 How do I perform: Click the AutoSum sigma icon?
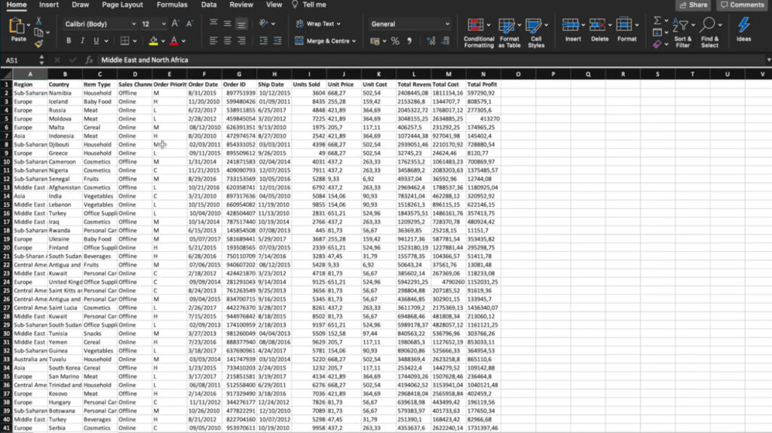coord(657,20)
